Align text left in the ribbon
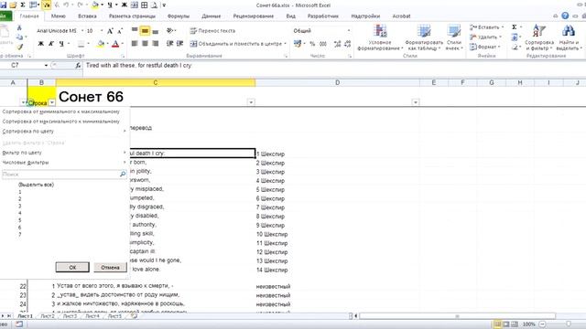 (x=135, y=44)
